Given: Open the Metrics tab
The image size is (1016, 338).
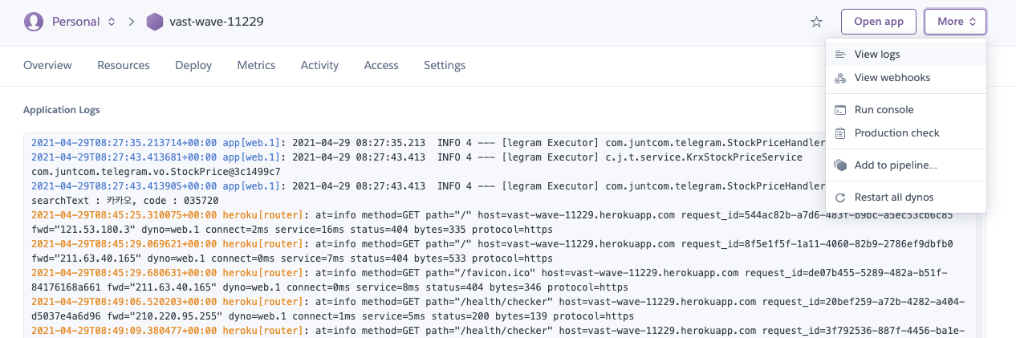Looking at the screenshot, I should click(x=256, y=65).
